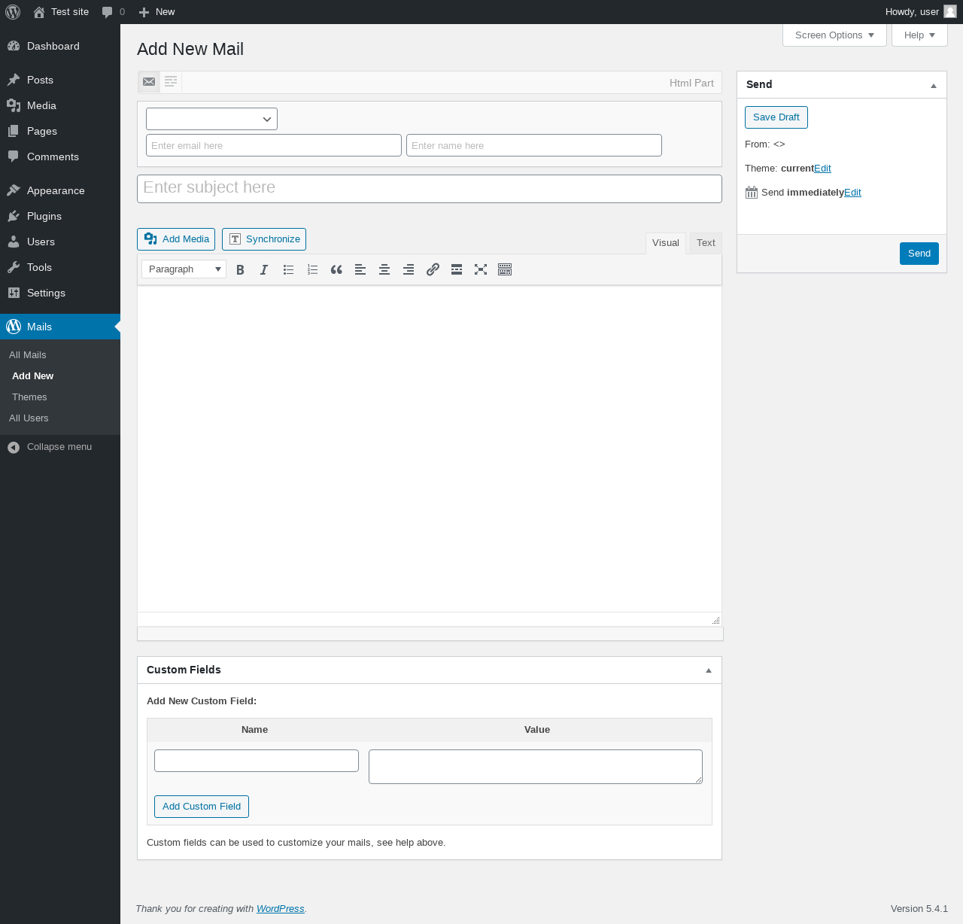Open the Howdy, user account menu
The image size is (963, 924).
(x=921, y=12)
